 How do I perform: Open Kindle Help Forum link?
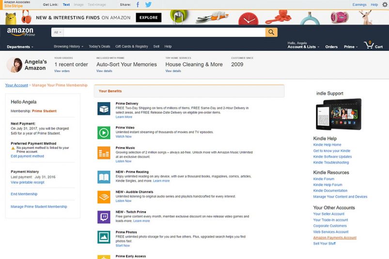coord(327,184)
